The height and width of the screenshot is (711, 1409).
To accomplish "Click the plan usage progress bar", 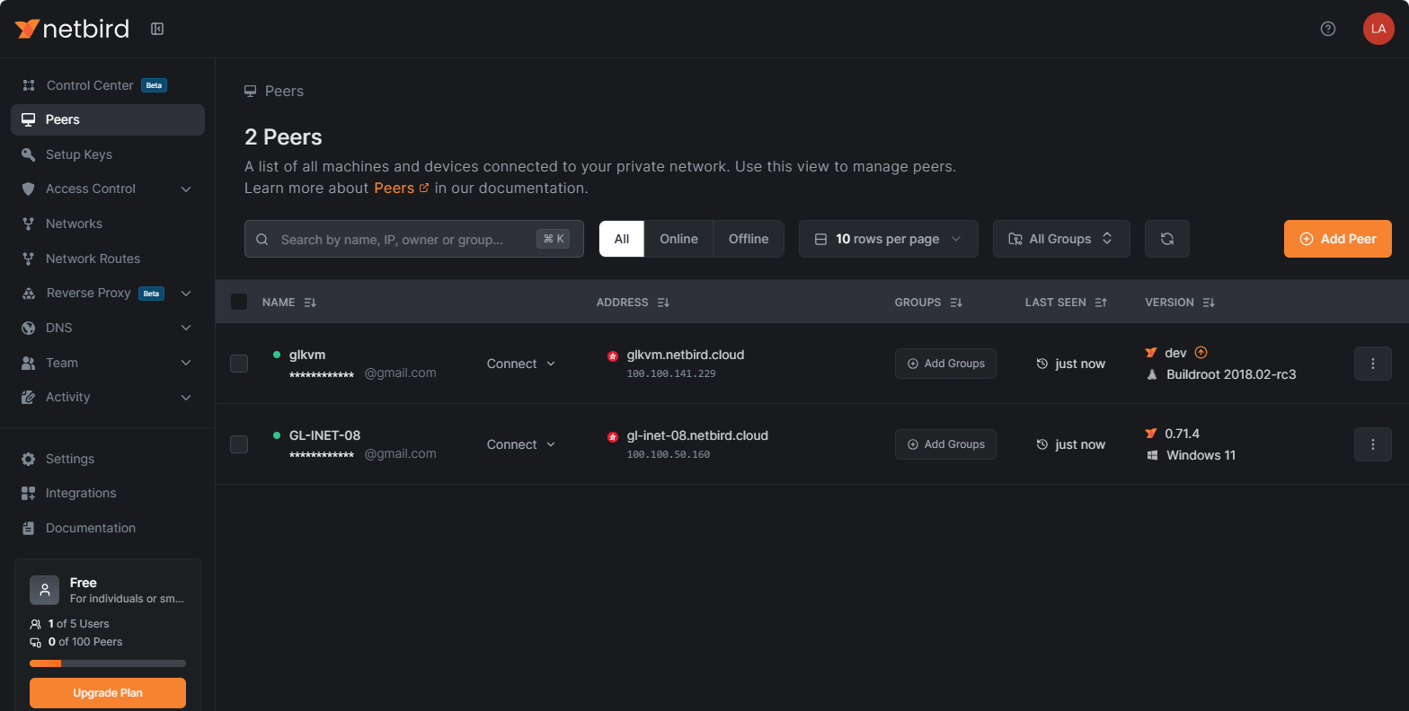I will coord(108,663).
